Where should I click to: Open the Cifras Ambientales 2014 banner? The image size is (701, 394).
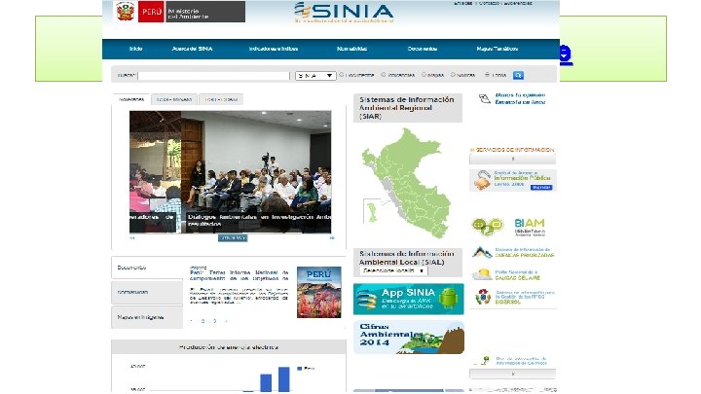pyautogui.click(x=408, y=338)
